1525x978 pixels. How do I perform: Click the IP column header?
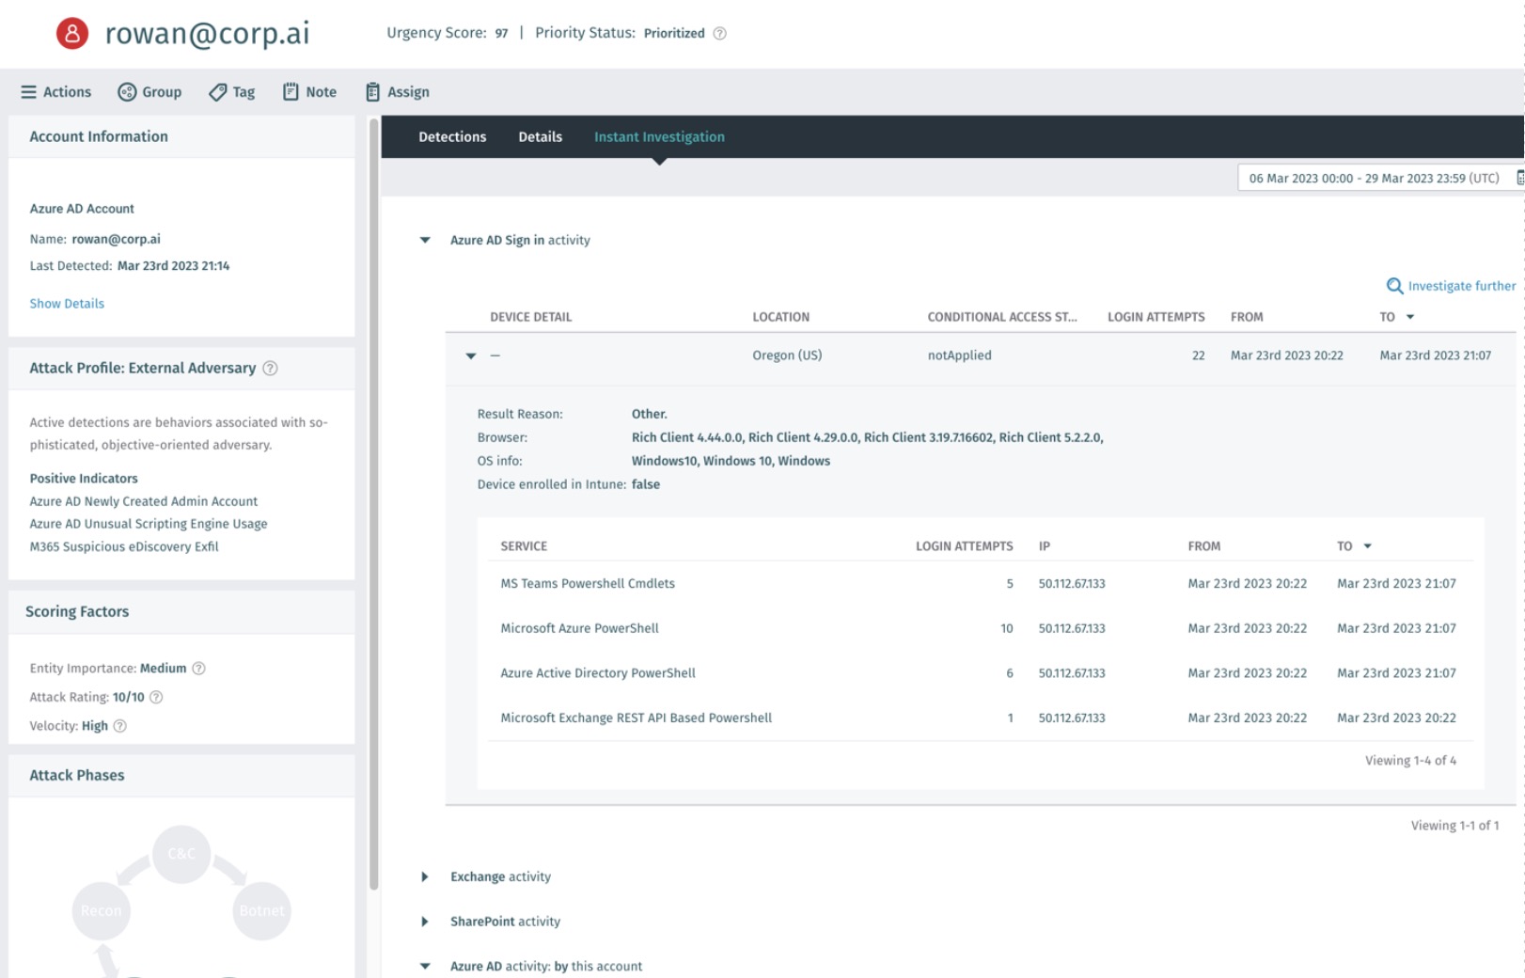(1044, 546)
